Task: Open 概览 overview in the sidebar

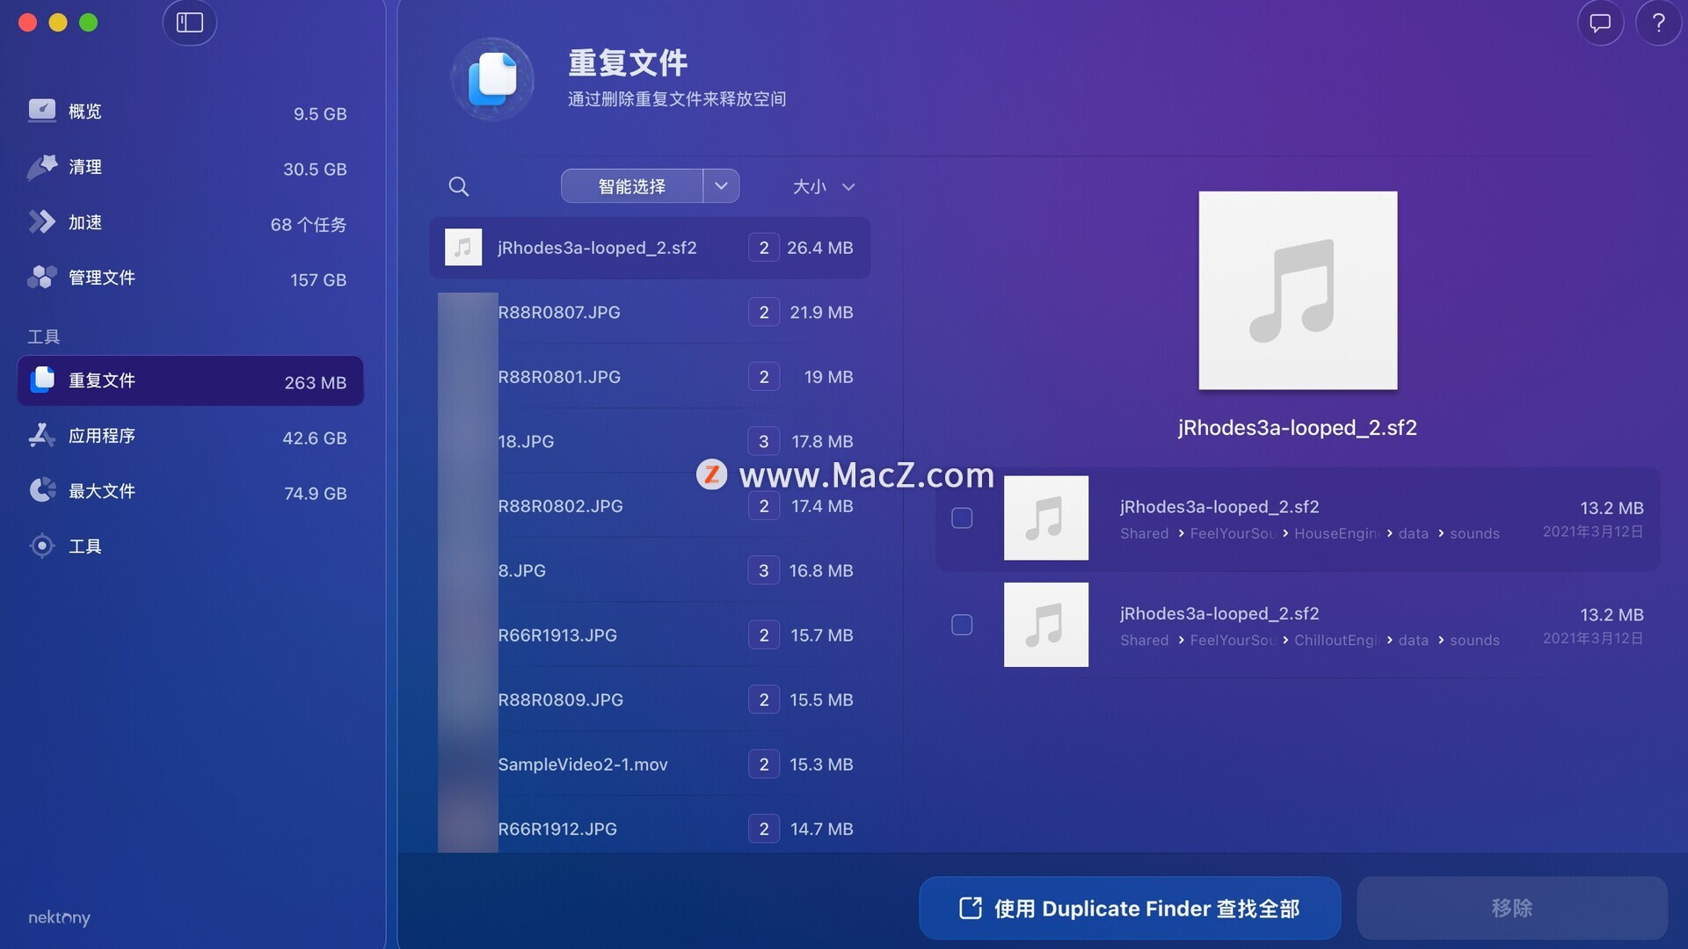Action: 85,112
